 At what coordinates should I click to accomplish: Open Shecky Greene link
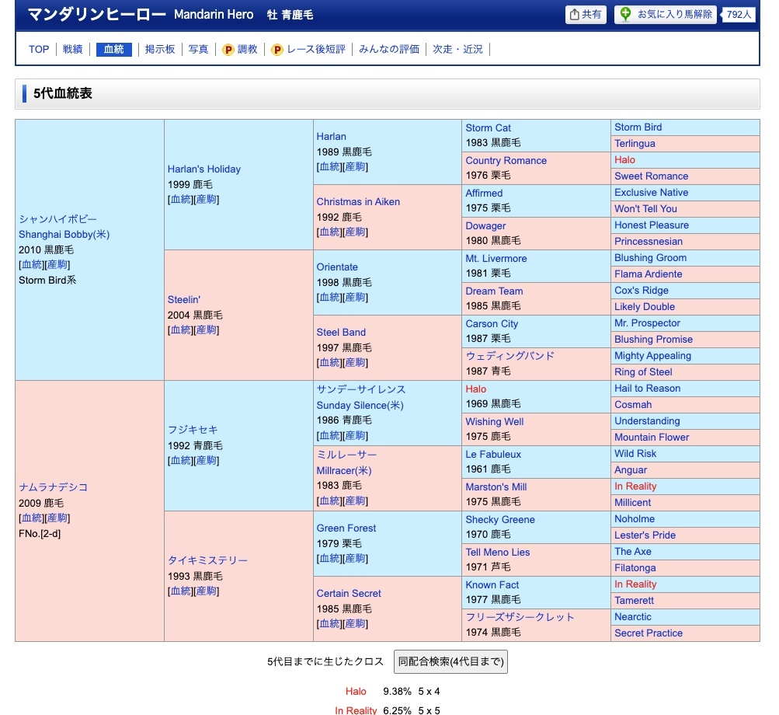500,520
